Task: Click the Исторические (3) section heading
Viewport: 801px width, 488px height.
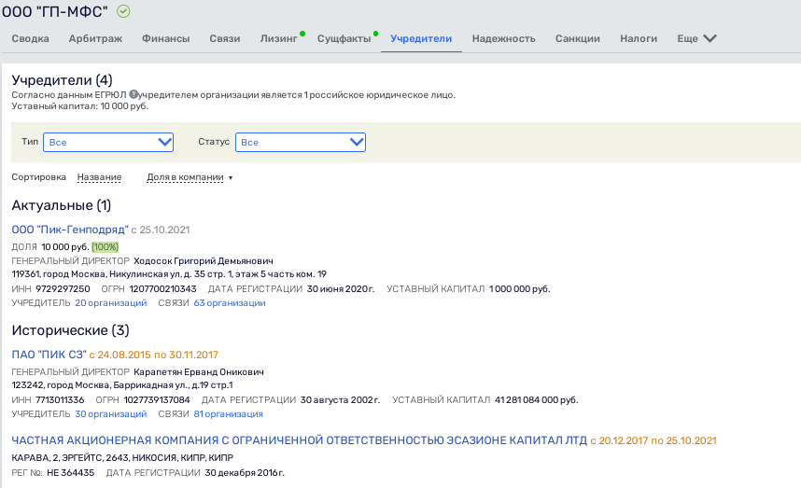Action: pos(71,330)
